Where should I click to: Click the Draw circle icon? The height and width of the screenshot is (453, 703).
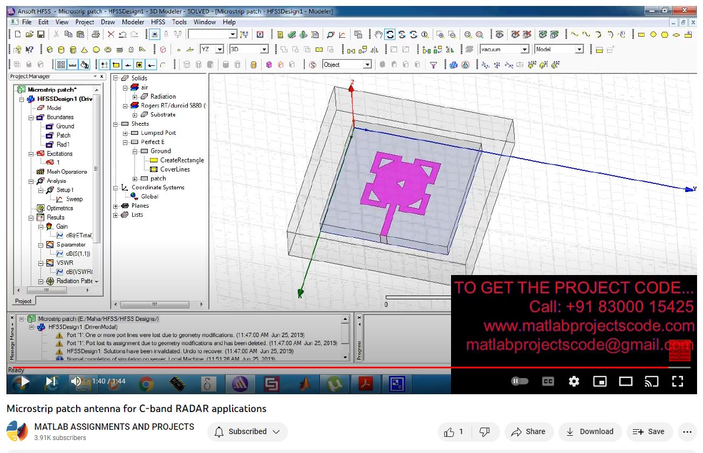[x=653, y=35]
